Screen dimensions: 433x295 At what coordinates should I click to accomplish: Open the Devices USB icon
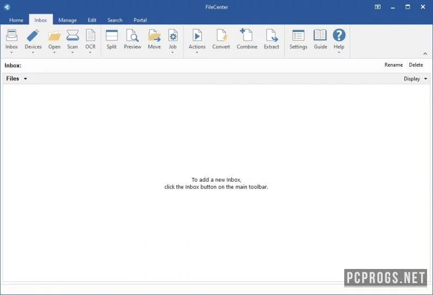33,36
